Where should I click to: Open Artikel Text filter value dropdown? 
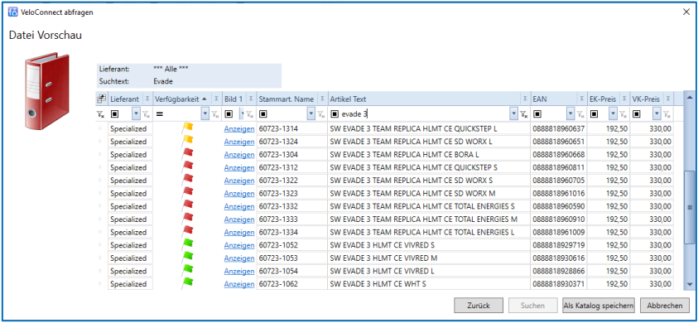coord(514,114)
